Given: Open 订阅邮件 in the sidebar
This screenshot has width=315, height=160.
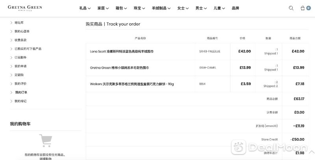Looking at the screenshot, I should [x=20, y=58].
